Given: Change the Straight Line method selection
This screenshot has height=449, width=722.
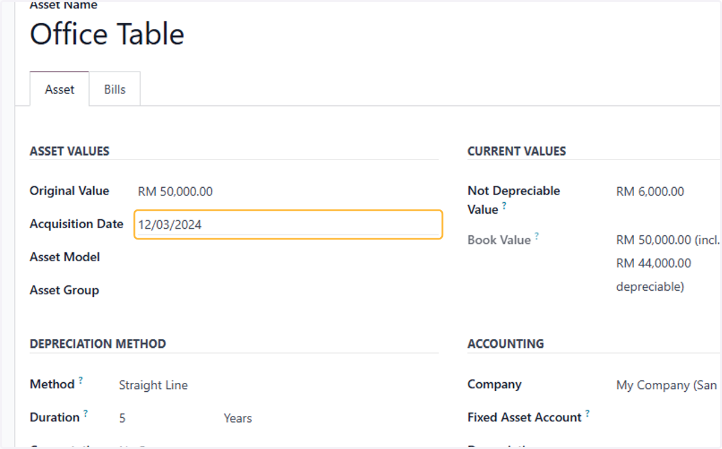Looking at the screenshot, I should 153,385.
